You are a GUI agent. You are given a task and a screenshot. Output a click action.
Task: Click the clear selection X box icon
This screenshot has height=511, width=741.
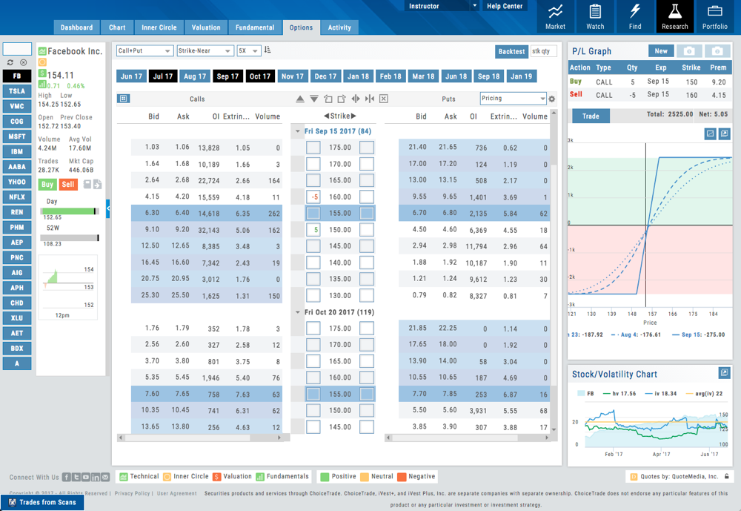[384, 99]
